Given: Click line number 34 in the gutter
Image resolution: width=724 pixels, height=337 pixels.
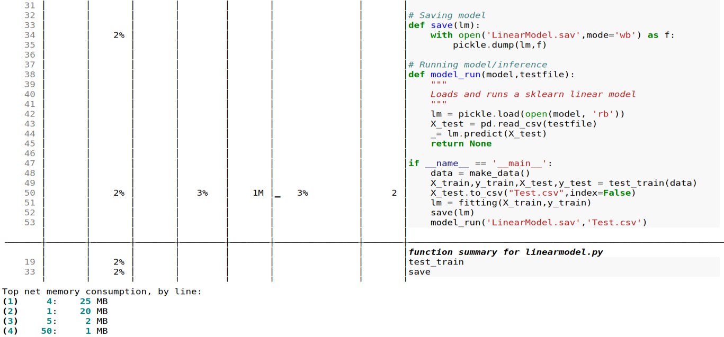Looking at the screenshot, I should (x=30, y=35).
